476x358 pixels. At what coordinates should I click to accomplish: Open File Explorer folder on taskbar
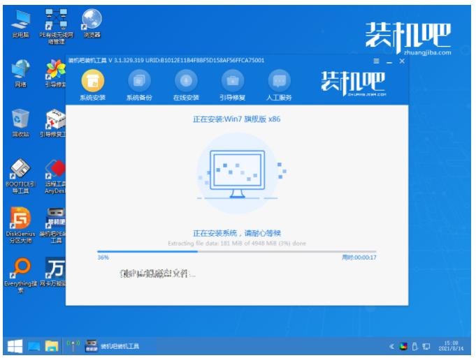52,346
